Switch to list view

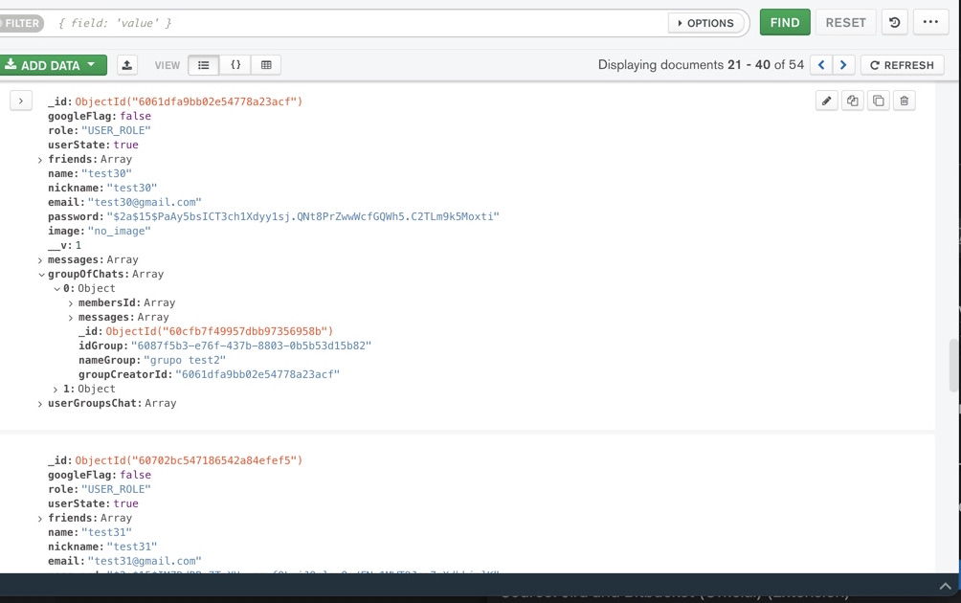(203, 65)
